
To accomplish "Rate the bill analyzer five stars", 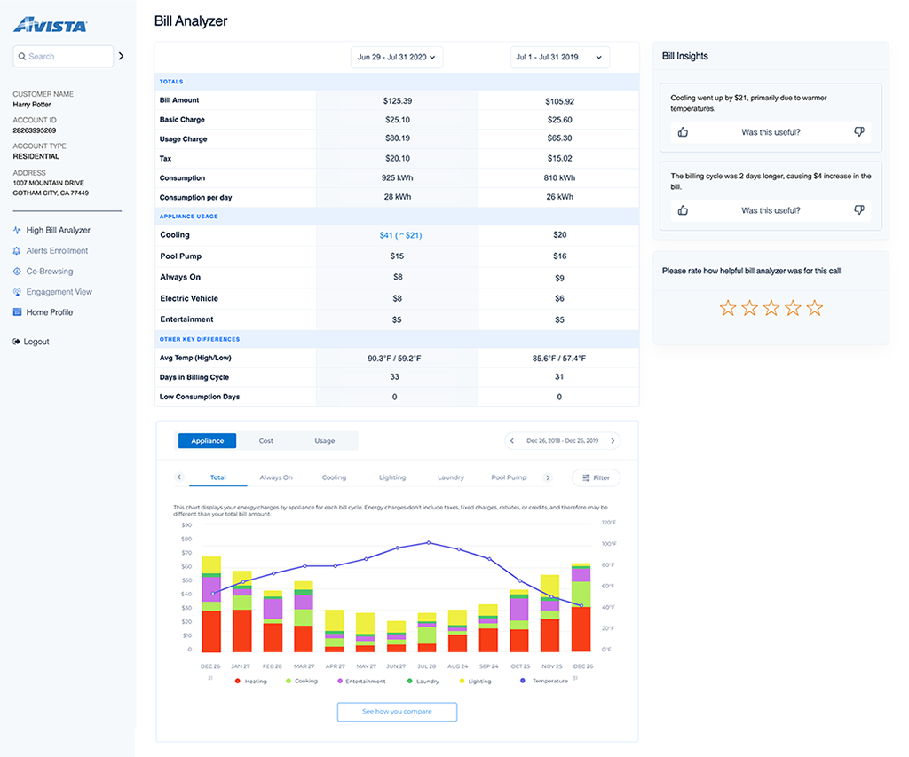I will coord(814,309).
